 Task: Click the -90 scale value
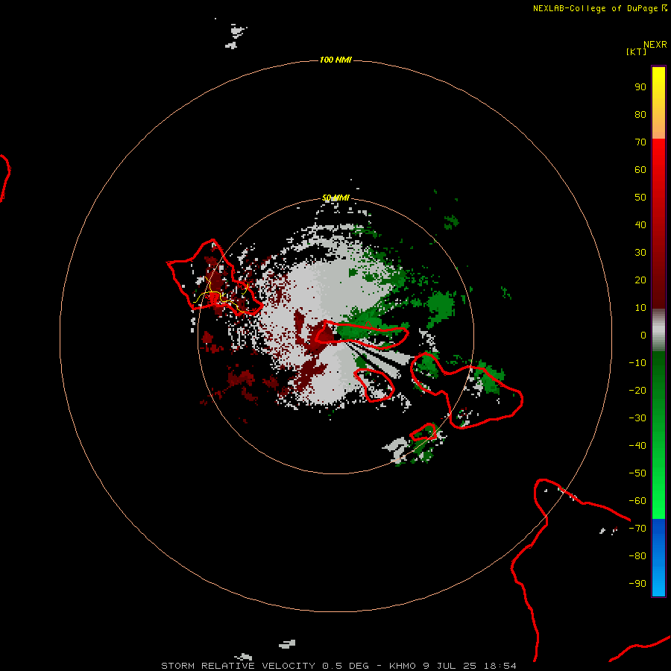pos(637,584)
